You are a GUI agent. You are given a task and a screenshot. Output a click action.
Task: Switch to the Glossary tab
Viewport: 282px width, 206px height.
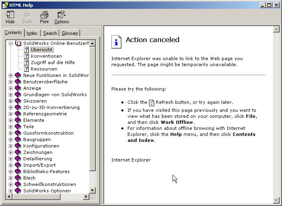70,33
